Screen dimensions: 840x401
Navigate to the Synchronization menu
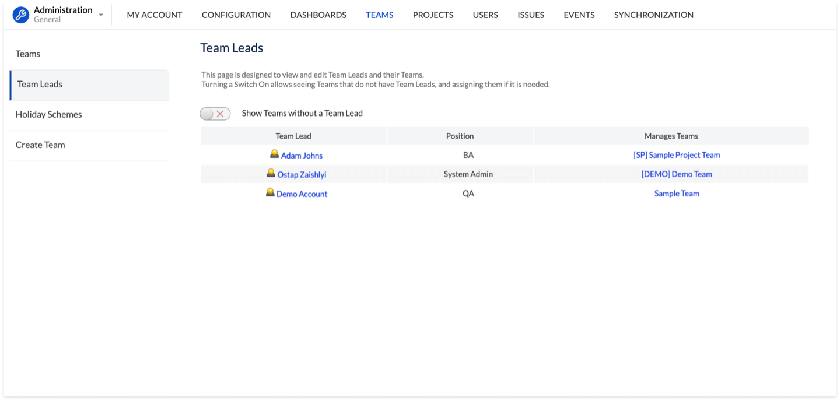click(654, 15)
